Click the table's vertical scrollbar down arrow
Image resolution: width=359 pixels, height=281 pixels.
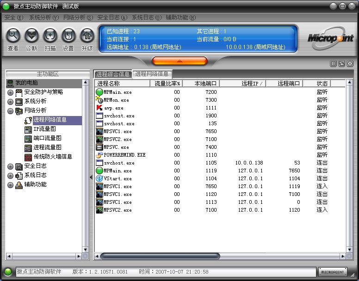(349, 250)
